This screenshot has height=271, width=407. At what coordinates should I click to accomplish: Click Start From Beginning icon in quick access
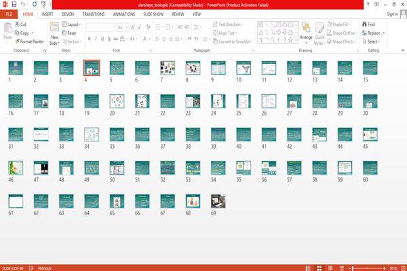click(x=43, y=5)
